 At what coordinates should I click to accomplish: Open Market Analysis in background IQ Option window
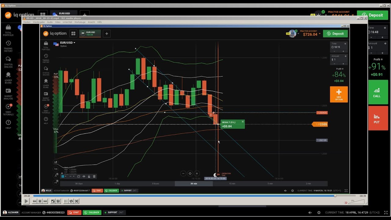pyautogui.click(x=8, y=94)
